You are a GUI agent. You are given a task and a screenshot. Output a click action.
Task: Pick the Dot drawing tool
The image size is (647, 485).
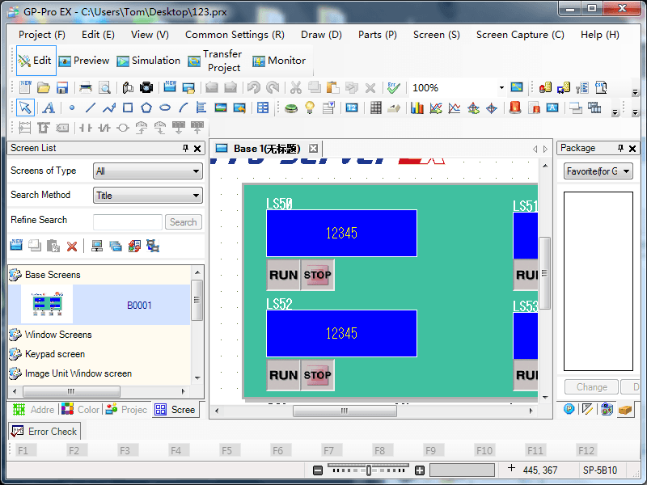pyautogui.click(x=72, y=108)
